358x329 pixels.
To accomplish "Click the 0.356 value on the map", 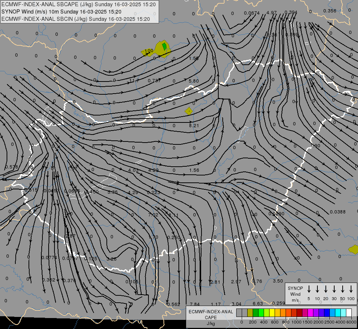I will pyautogui.click(x=330, y=11).
